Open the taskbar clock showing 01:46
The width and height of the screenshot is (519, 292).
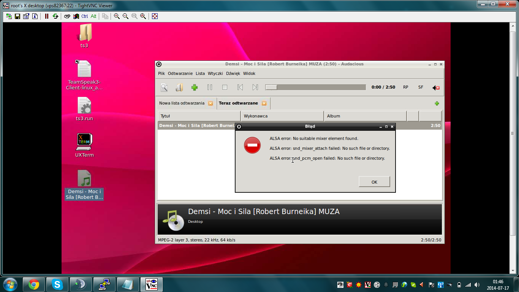(x=498, y=284)
